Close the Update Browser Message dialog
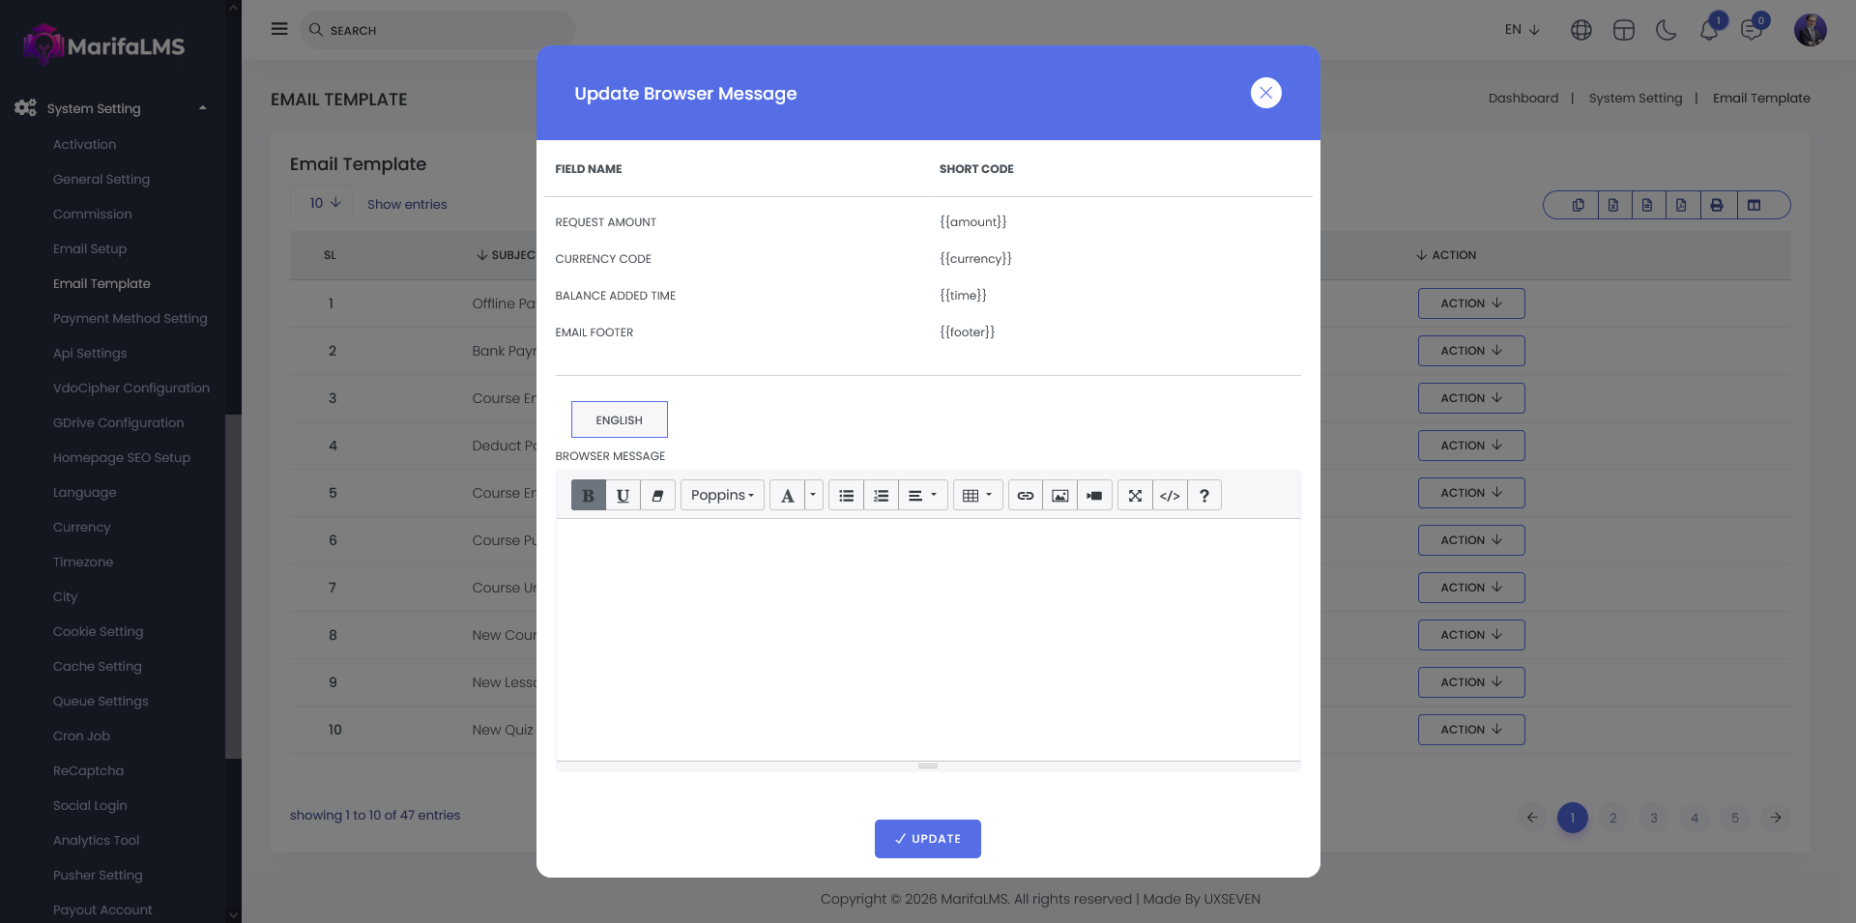The width and height of the screenshot is (1856, 923). pos(1265,93)
